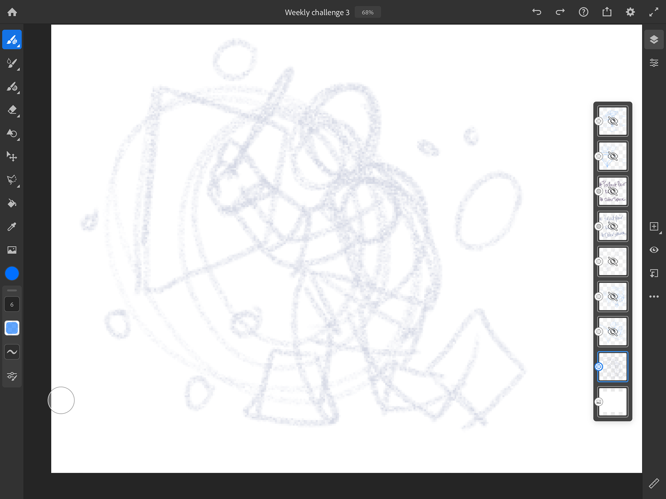Select the bottom background layer thumbnail
The height and width of the screenshot is (499, 666).
(613, 402)
